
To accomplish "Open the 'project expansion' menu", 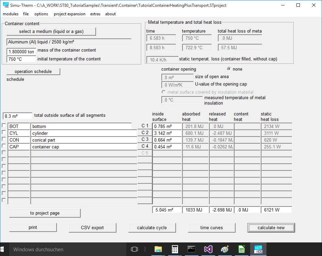I will (69, 14).
